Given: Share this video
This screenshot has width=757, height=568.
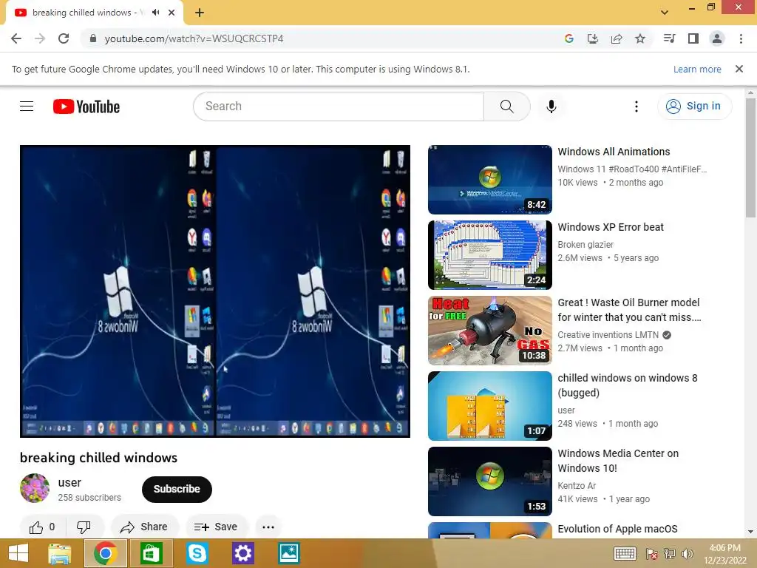Looking at the screenshot, I should (x=144, y=527).
